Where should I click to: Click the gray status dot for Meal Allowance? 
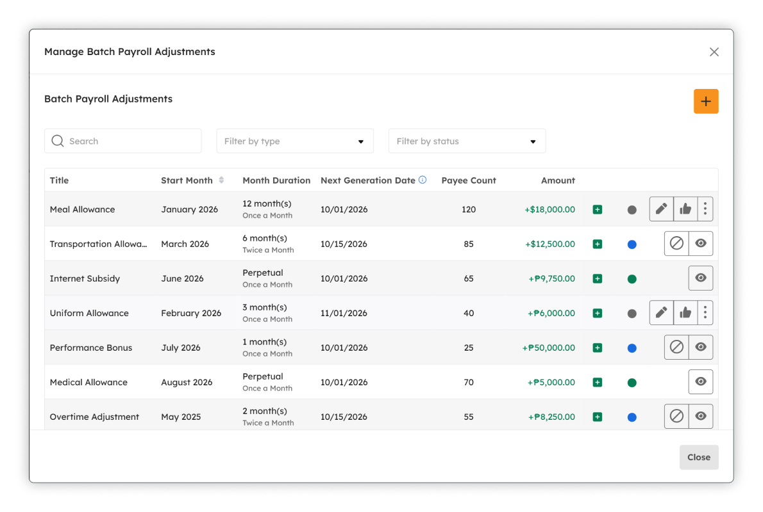coord(632,210)
